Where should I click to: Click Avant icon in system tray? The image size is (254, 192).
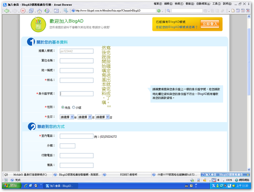point(214,186)
